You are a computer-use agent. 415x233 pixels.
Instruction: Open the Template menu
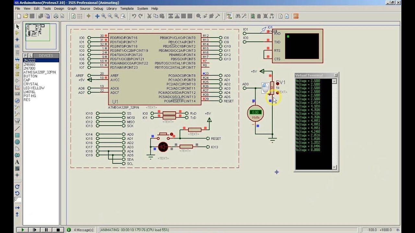[x=127, y=8]
